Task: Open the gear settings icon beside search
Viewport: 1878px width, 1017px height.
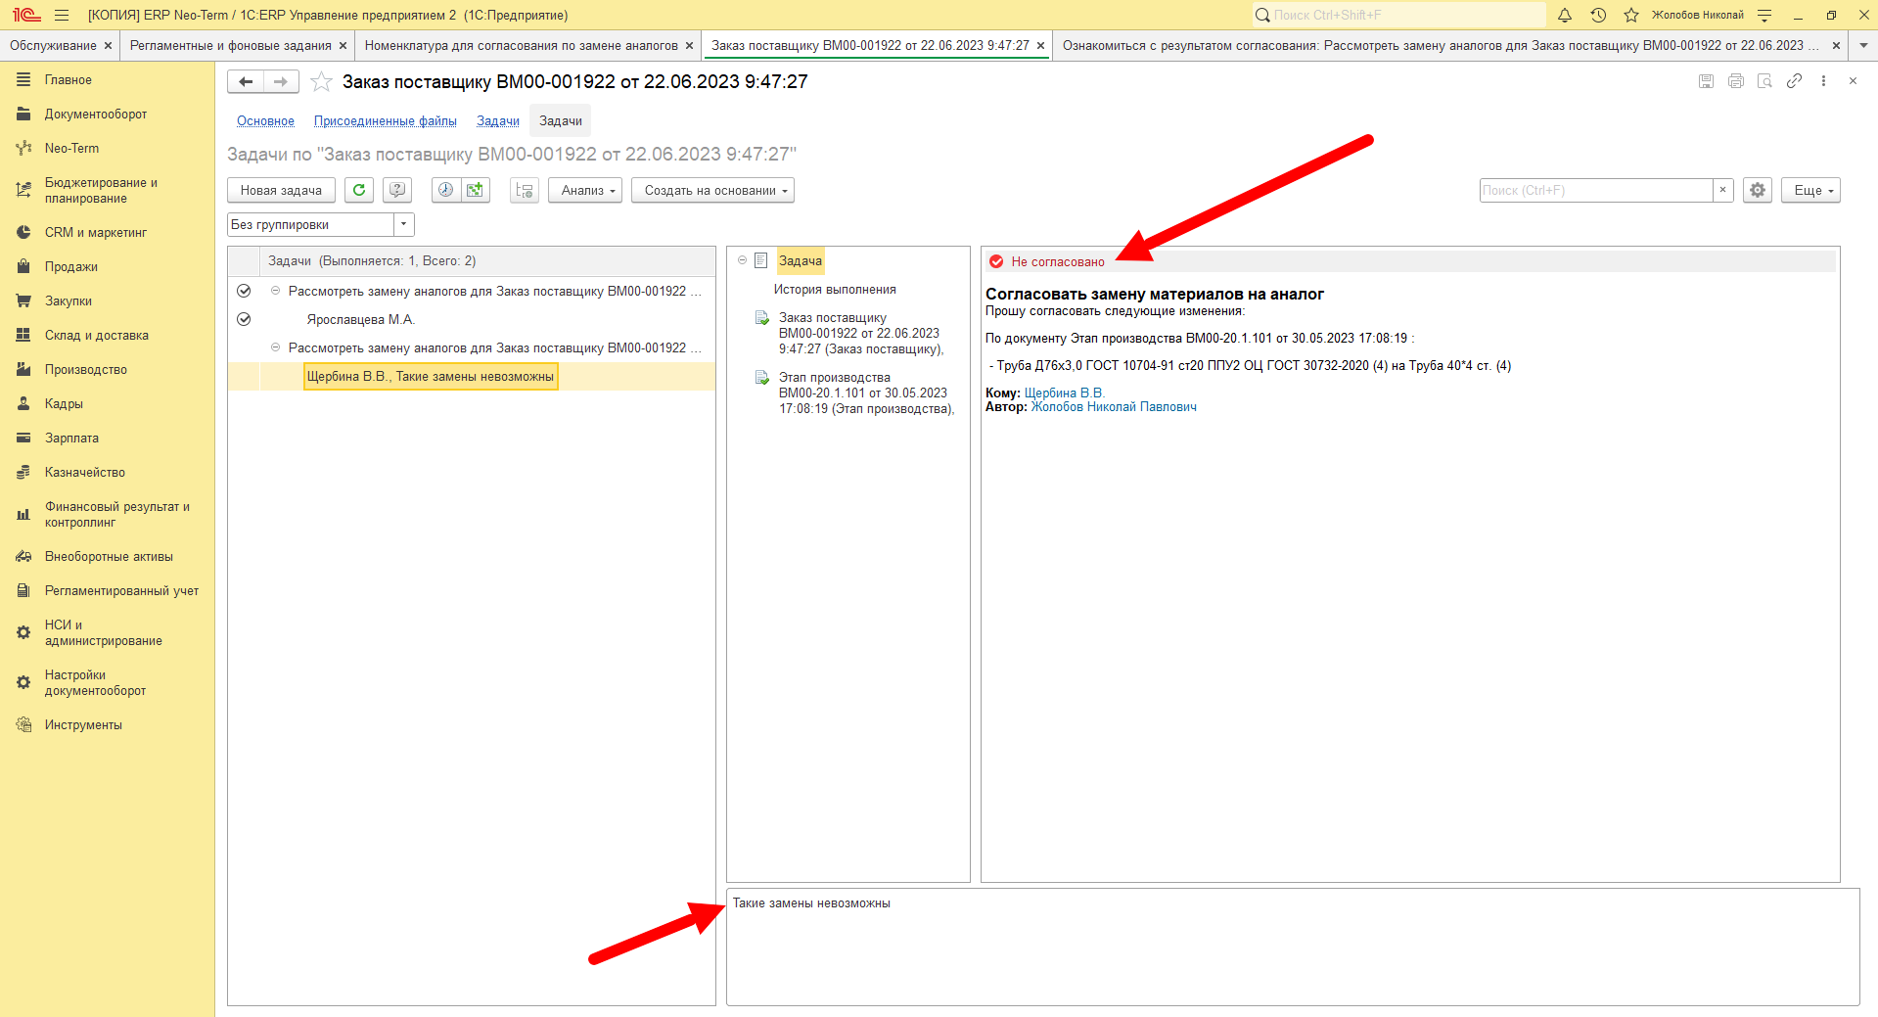Action: click(1758, 190)
